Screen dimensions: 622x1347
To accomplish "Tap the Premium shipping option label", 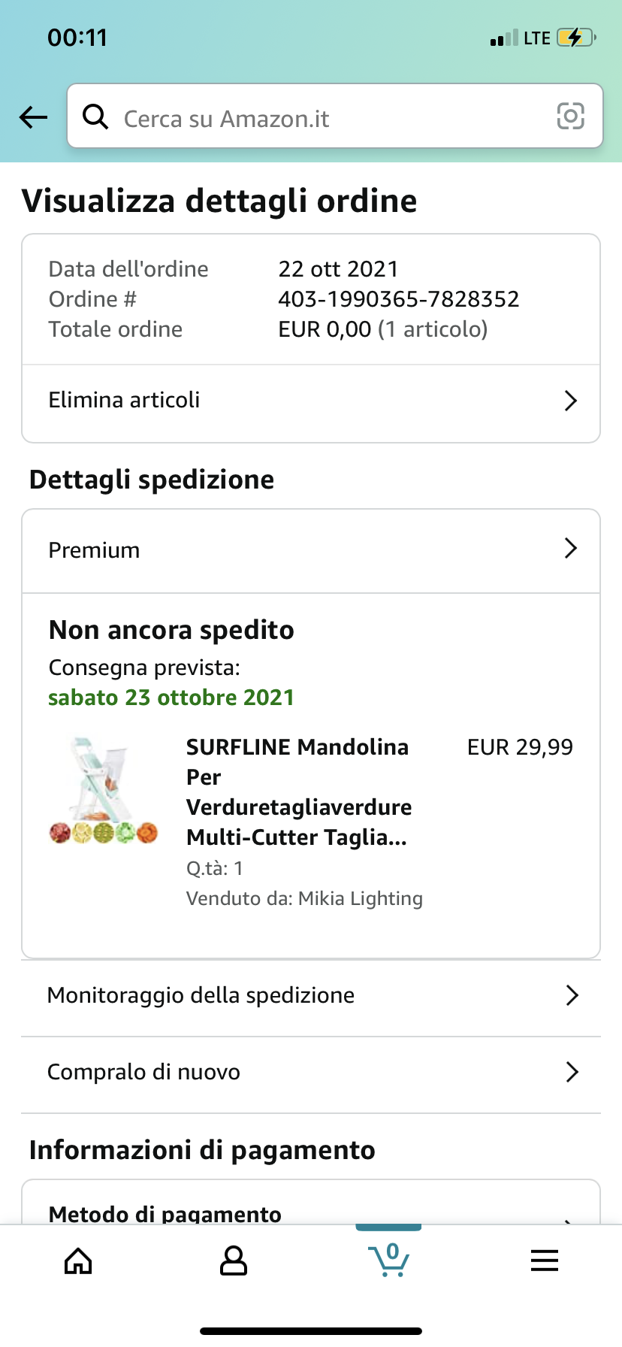I will 94,550.
